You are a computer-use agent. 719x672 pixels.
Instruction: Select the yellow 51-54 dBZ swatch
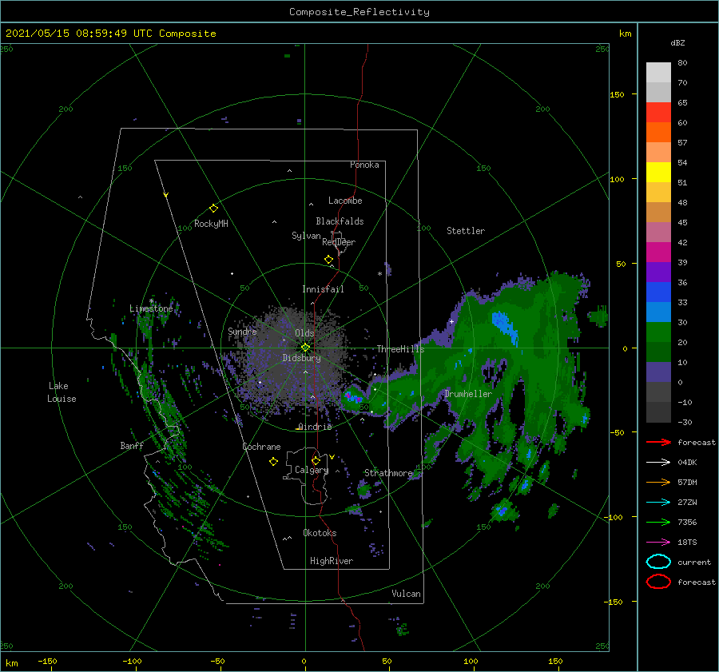[x=658, y=173]
